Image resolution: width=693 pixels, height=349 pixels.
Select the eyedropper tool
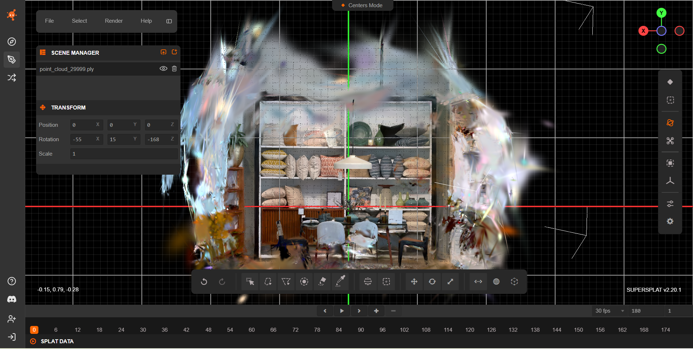[340, 282]
